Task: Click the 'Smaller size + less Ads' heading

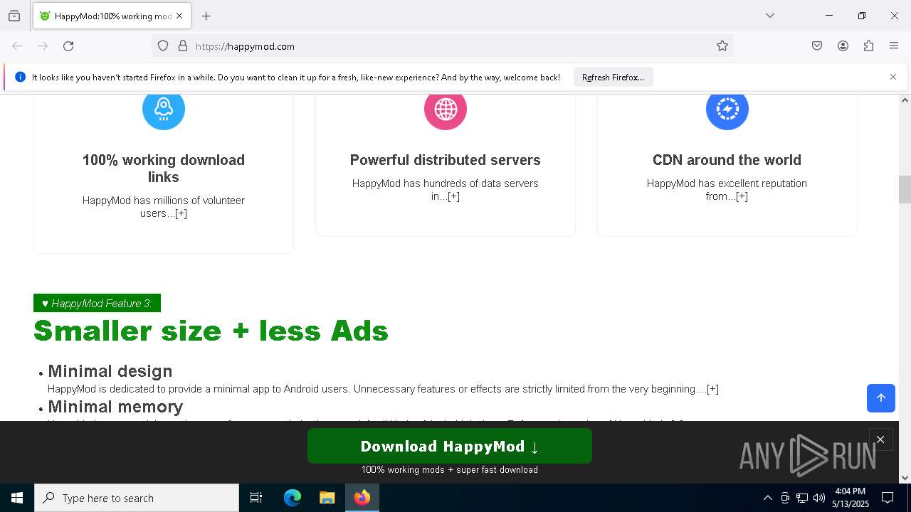Action: coord(211,331)
